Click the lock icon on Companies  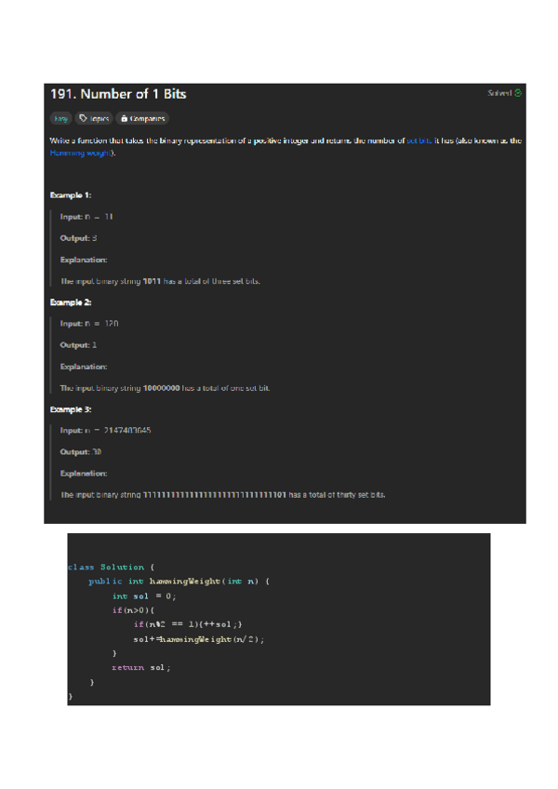click(123, 118)
